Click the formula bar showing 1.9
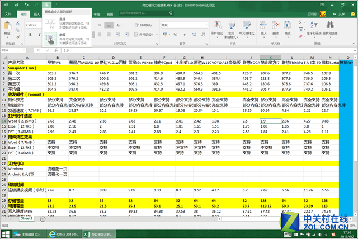 206,50
